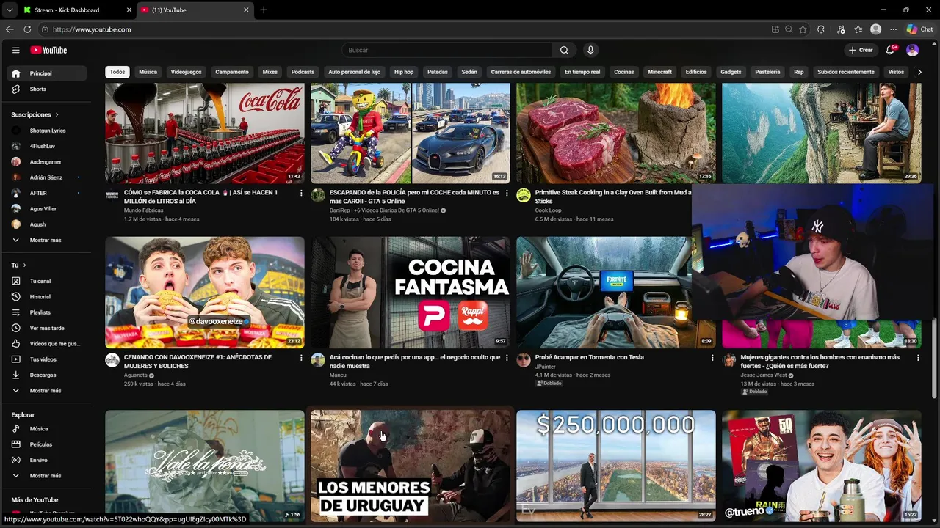Open Descargas in the sidebar

47,375
